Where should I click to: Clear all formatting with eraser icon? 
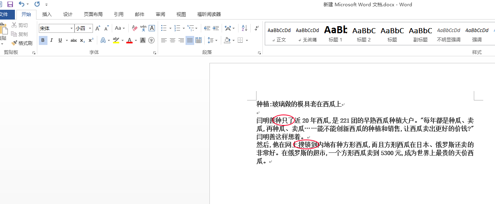(135, 28)
